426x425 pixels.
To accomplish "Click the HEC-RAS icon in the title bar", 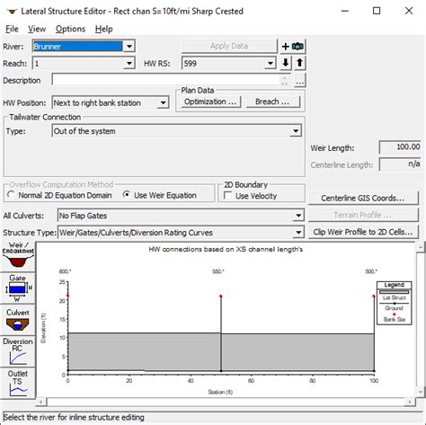I will pyautogui.click(x=12, y=12).
